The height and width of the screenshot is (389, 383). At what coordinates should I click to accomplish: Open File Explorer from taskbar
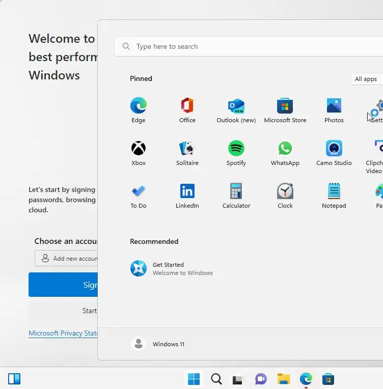pyautogui.click(x=284, y=379)
